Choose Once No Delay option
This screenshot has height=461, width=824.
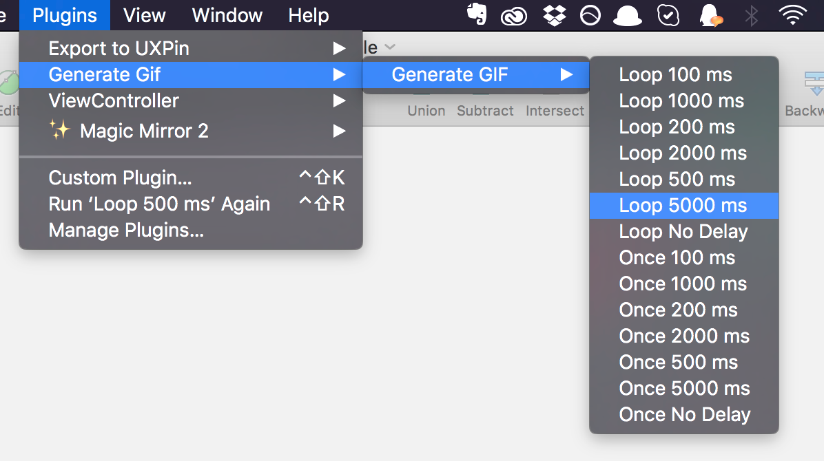683,414
